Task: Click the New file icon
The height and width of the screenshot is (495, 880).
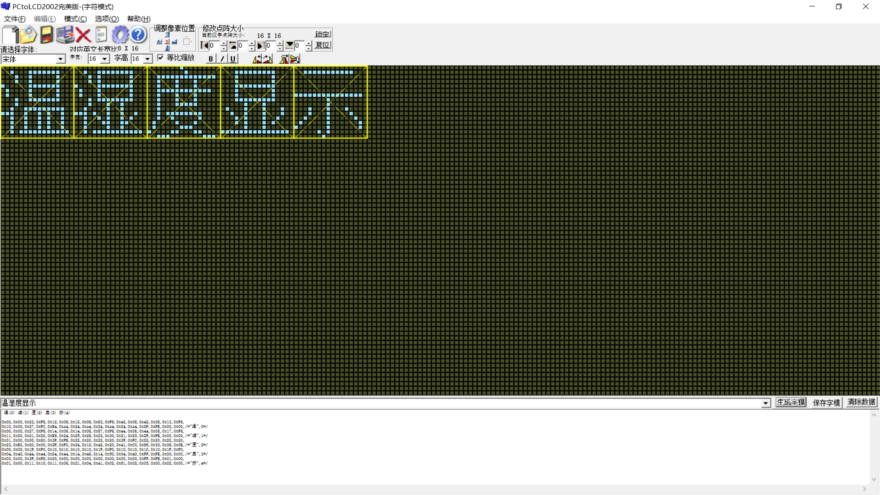Action: click(10, 35)
